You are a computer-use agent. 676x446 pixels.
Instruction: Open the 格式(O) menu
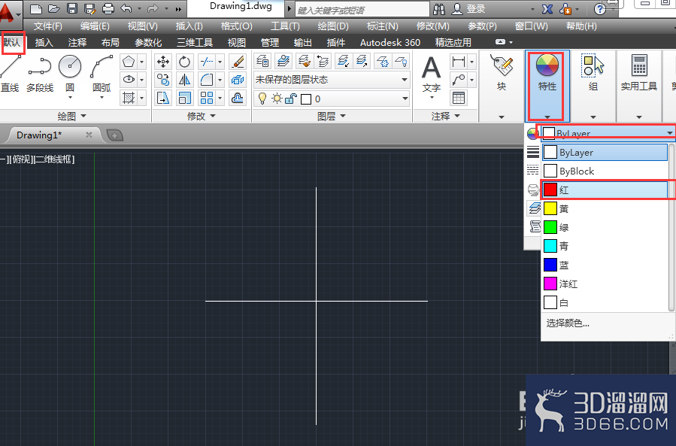coord(236,26)
